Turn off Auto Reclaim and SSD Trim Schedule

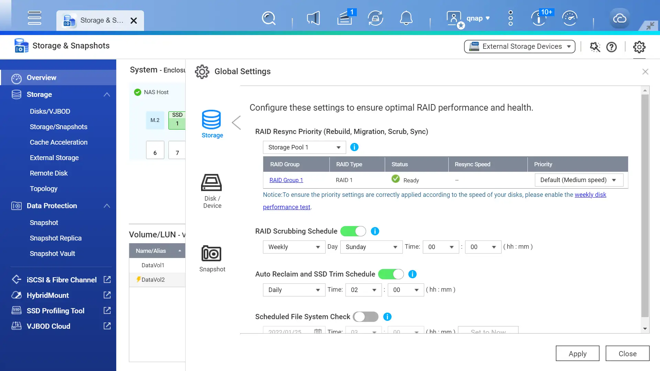[391, 274]
